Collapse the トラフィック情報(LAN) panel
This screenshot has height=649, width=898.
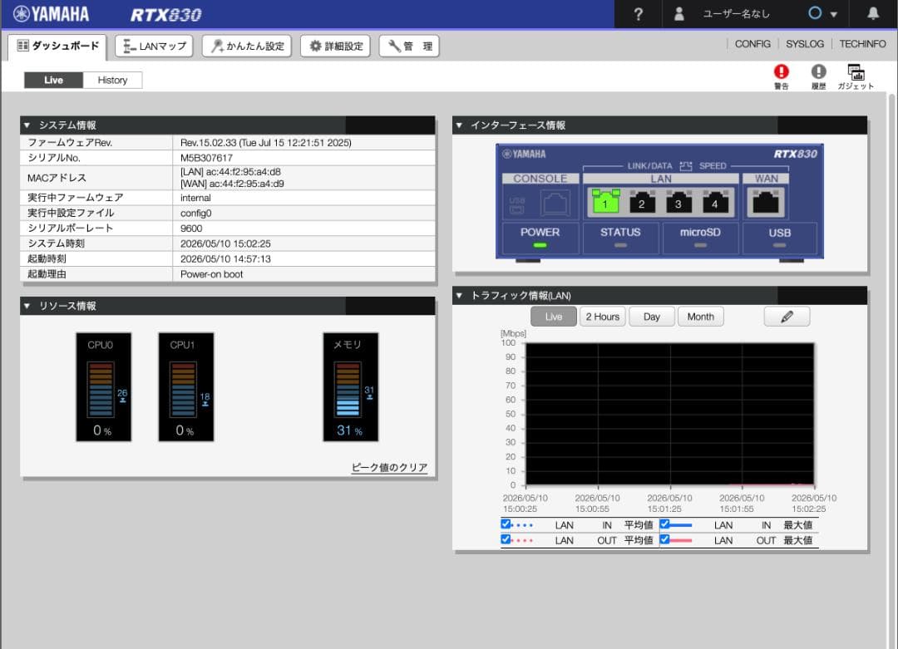click(x=459, y=295)
